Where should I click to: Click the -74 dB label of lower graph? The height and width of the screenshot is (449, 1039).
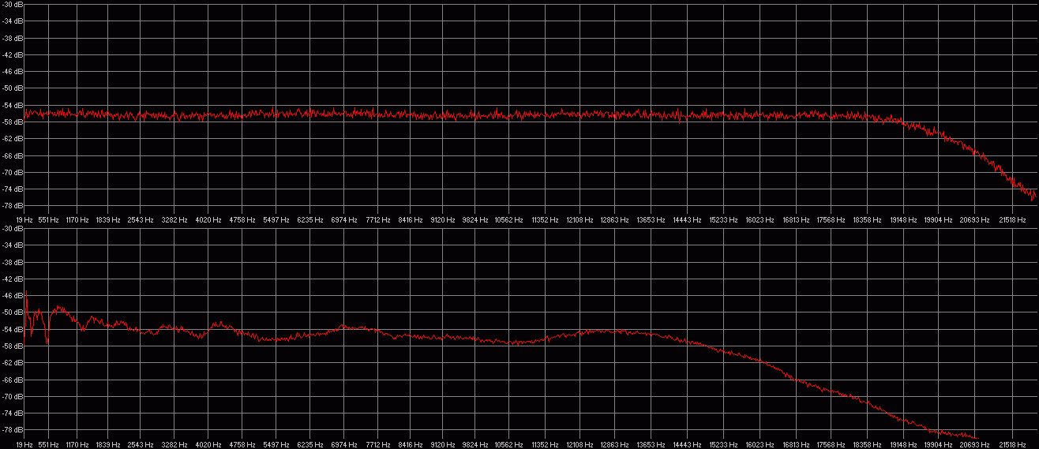pos(12,413)
